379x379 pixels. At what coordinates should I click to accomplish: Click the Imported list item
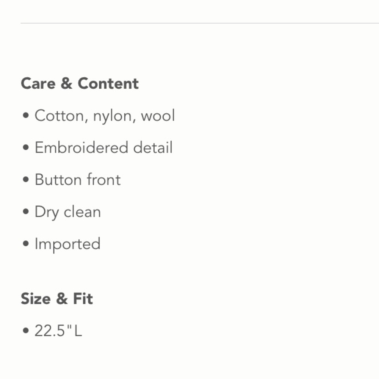67,244
